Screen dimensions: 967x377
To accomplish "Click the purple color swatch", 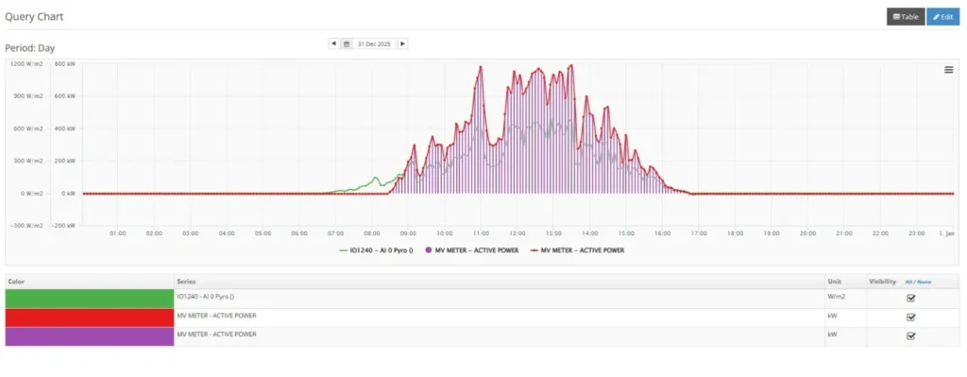I will point(90,336).
